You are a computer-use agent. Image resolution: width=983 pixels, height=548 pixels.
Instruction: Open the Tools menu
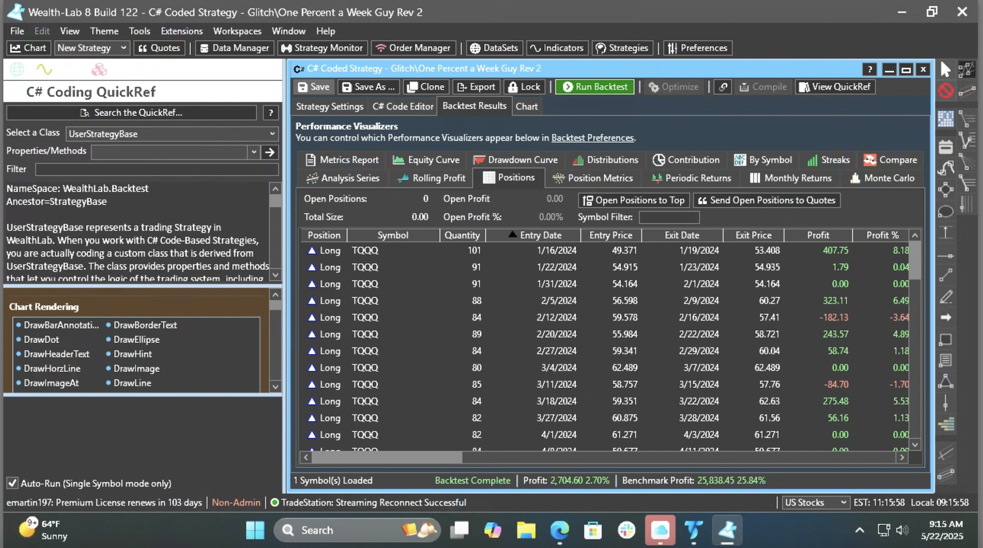(139, 31)
